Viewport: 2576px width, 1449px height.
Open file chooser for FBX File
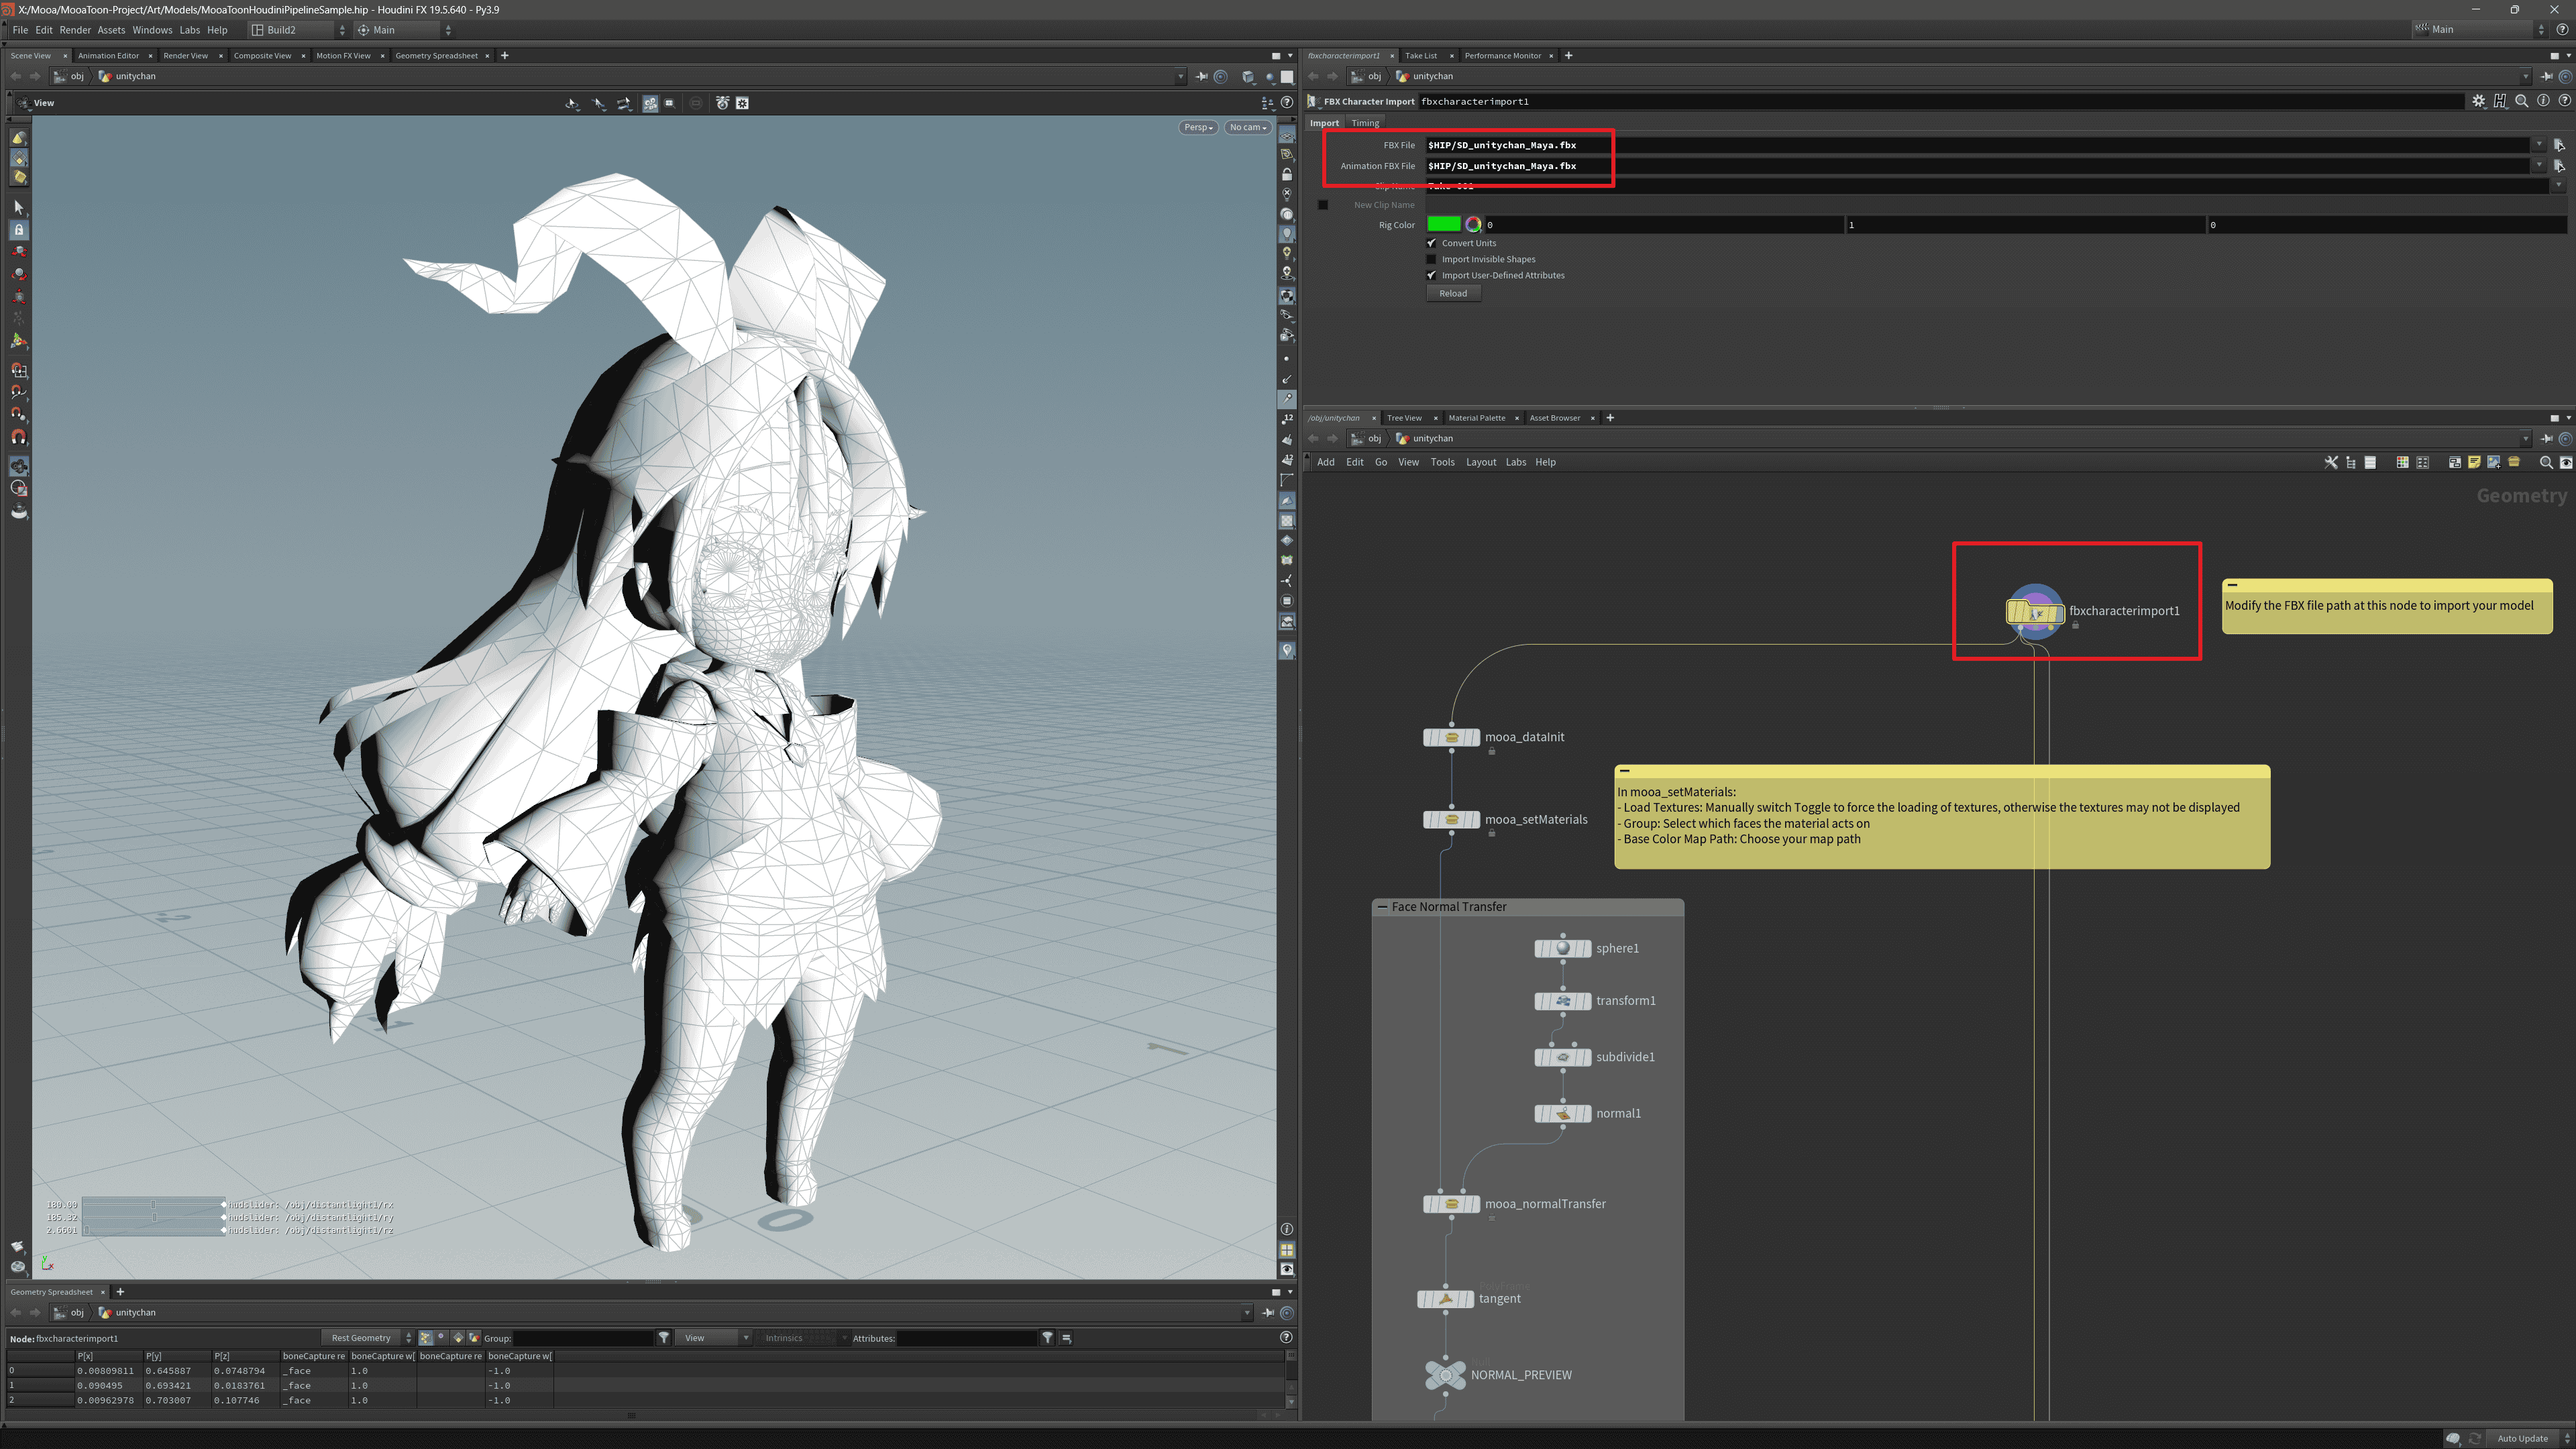[2559, 145]
